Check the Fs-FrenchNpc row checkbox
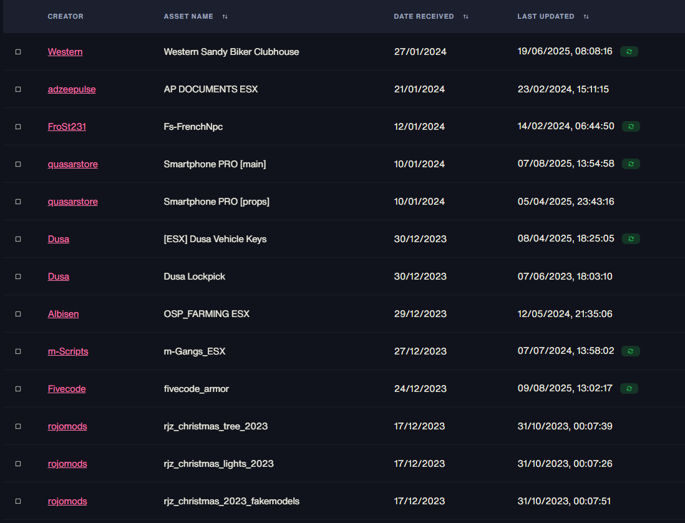Viewport: 685px width, 523px height. (18, 127)
